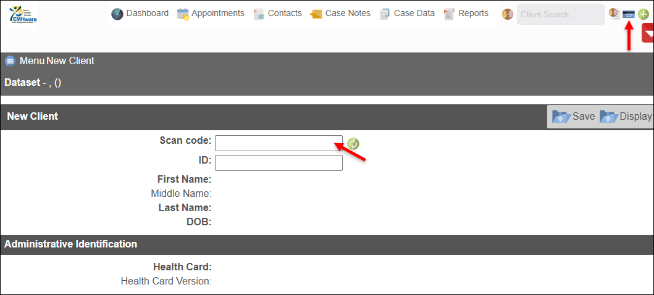654x295 pixels.
Task: Go to the Case Data section
Action: 408,14
